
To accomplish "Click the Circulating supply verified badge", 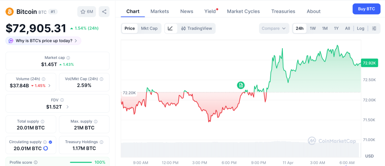I will (x=50, y=142).
